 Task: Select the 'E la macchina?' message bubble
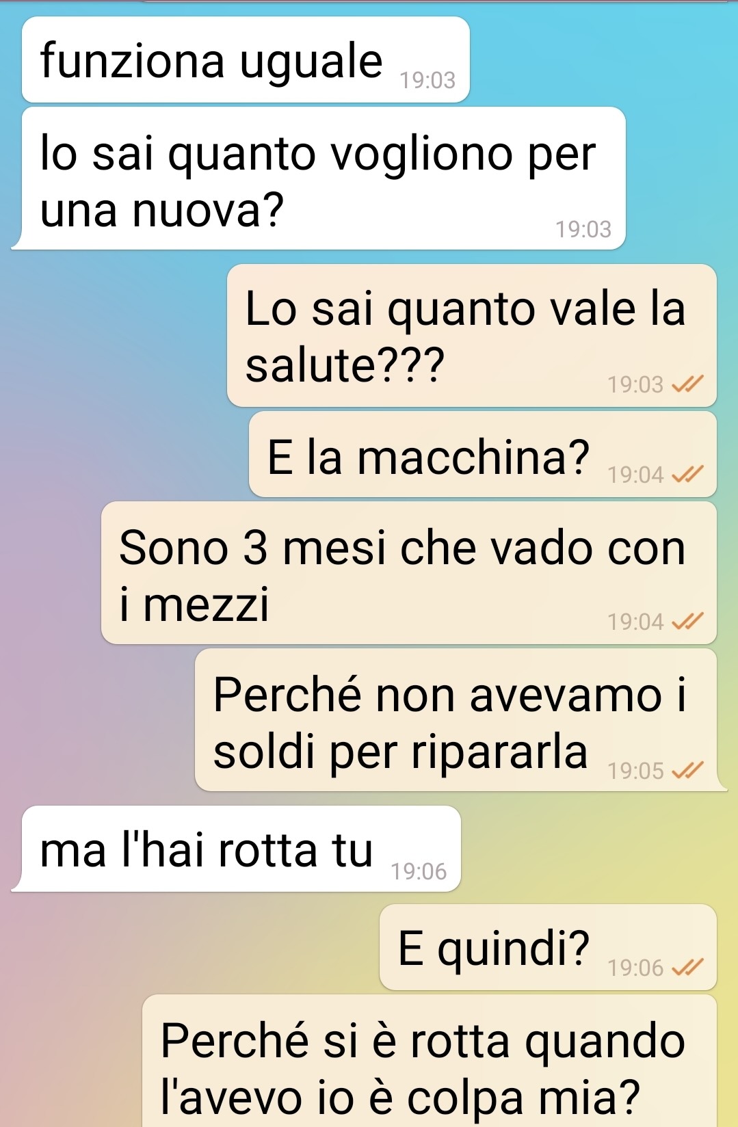pos(483,455)
